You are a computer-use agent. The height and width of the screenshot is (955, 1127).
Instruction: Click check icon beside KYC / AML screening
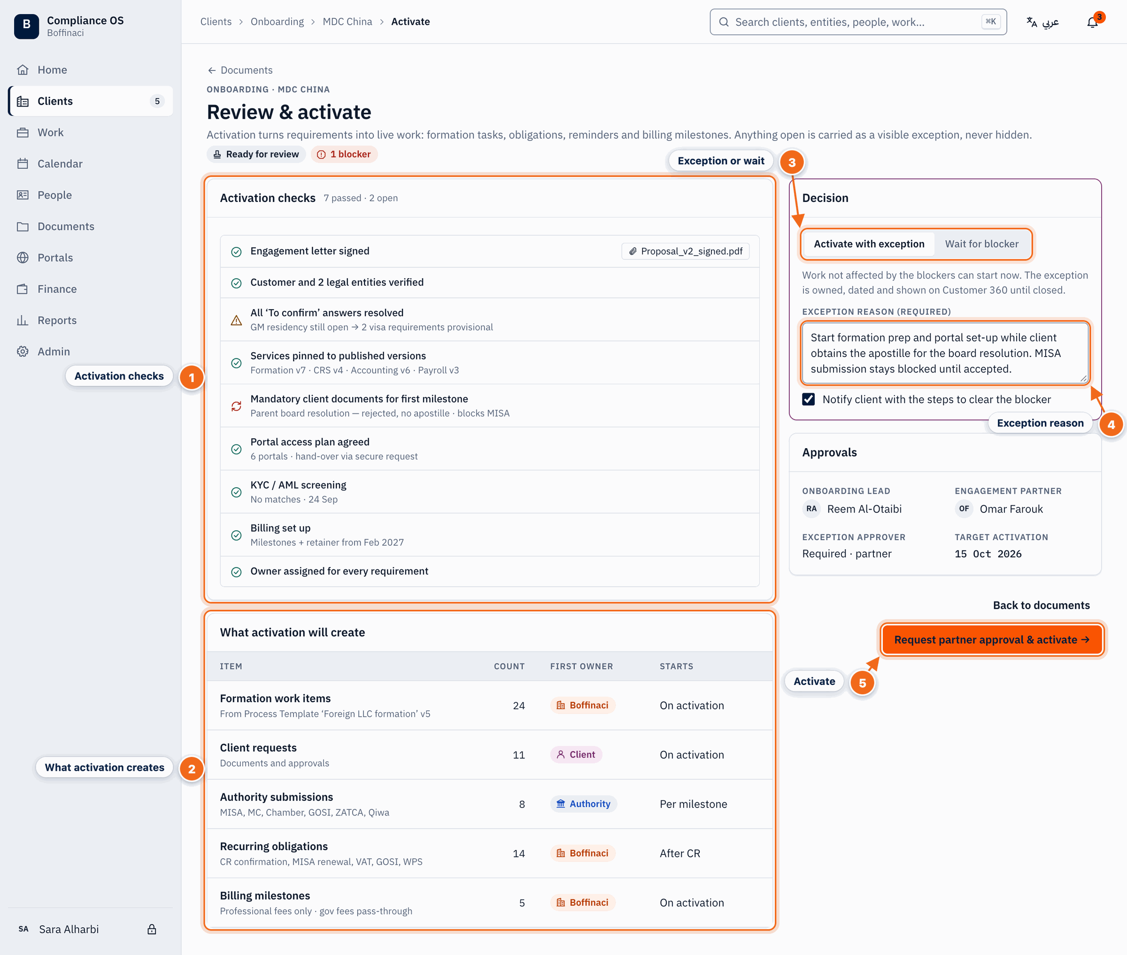pos(237,492)
